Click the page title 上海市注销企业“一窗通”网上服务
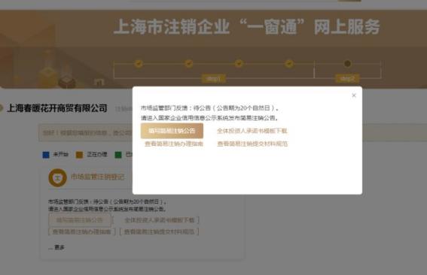 pos(246,26)
